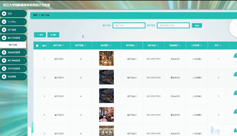Select the 餐厅信息 submenu item
This screenshot has width=237, height=136.
(13, 45)
